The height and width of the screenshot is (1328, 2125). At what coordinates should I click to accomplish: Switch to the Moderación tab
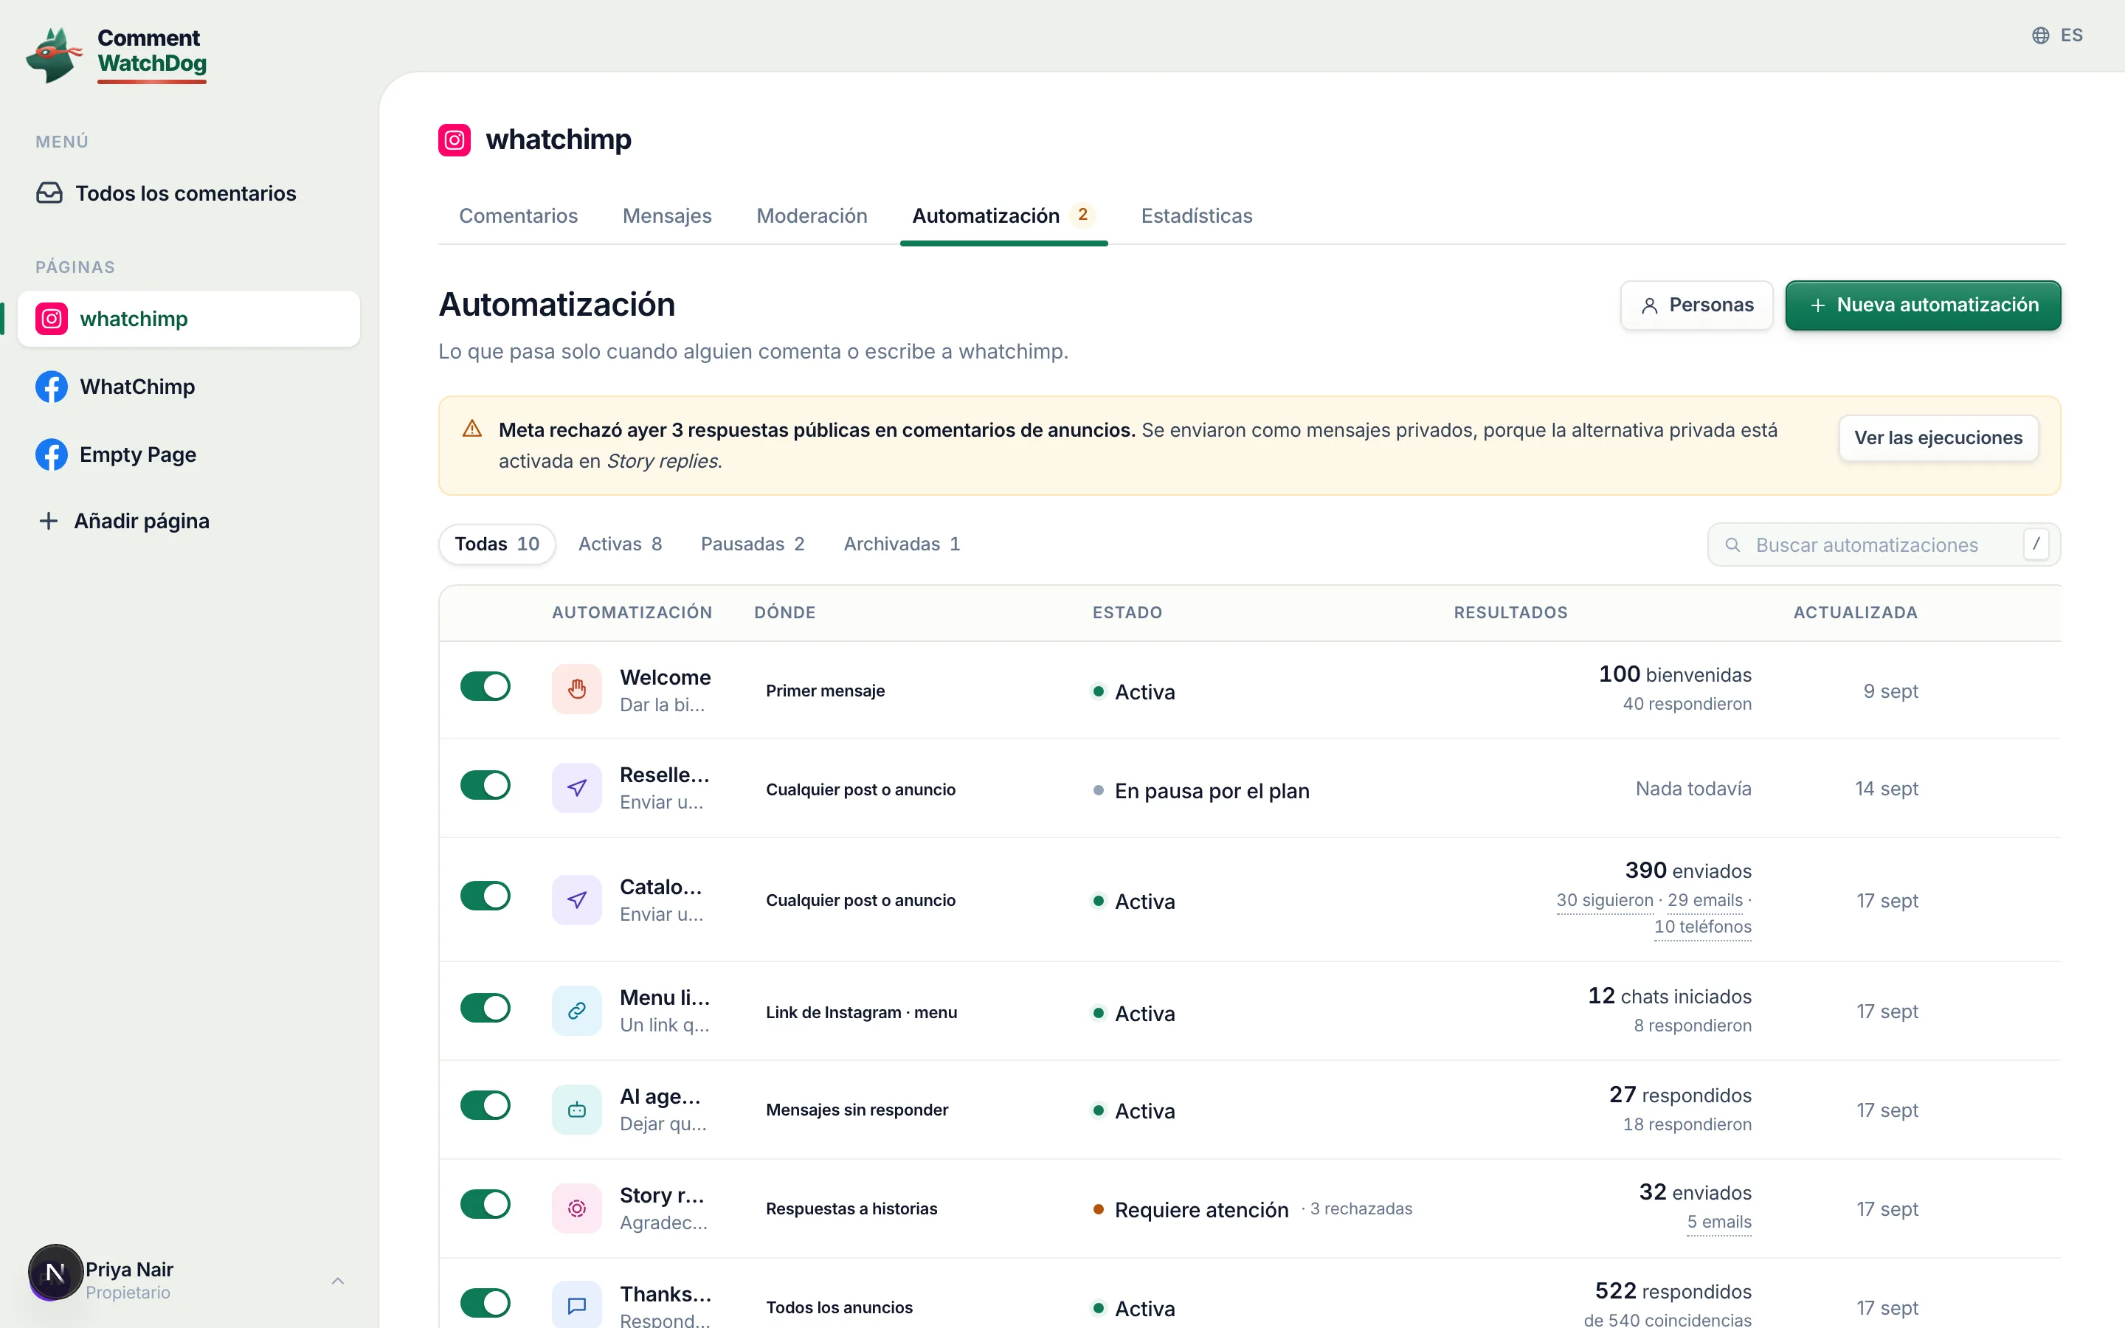(812, 216)
